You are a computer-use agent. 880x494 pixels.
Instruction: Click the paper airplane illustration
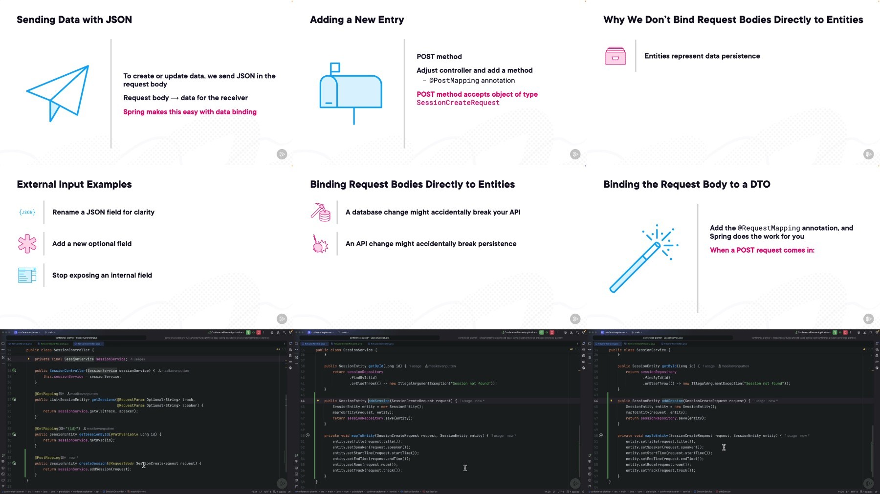point(59,93)
